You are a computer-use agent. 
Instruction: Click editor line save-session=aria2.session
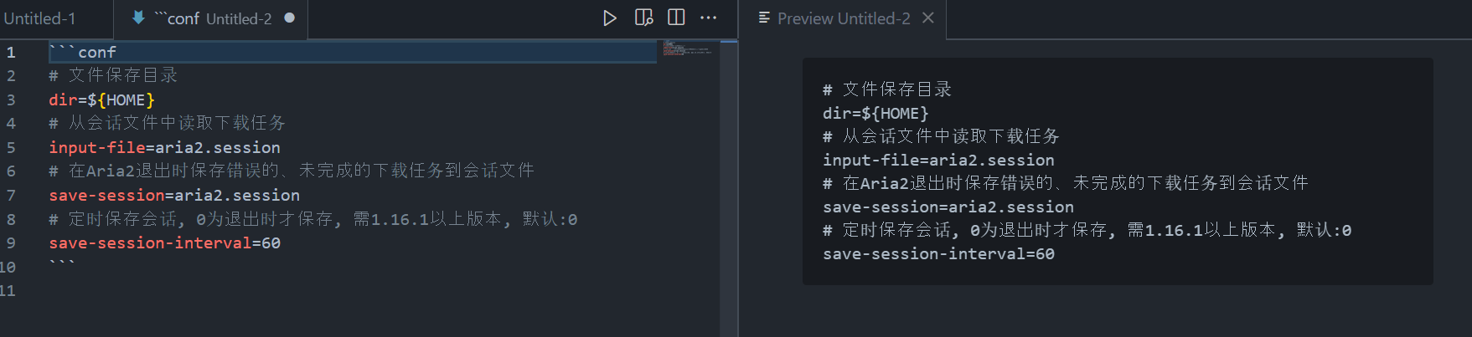[174, 195]
